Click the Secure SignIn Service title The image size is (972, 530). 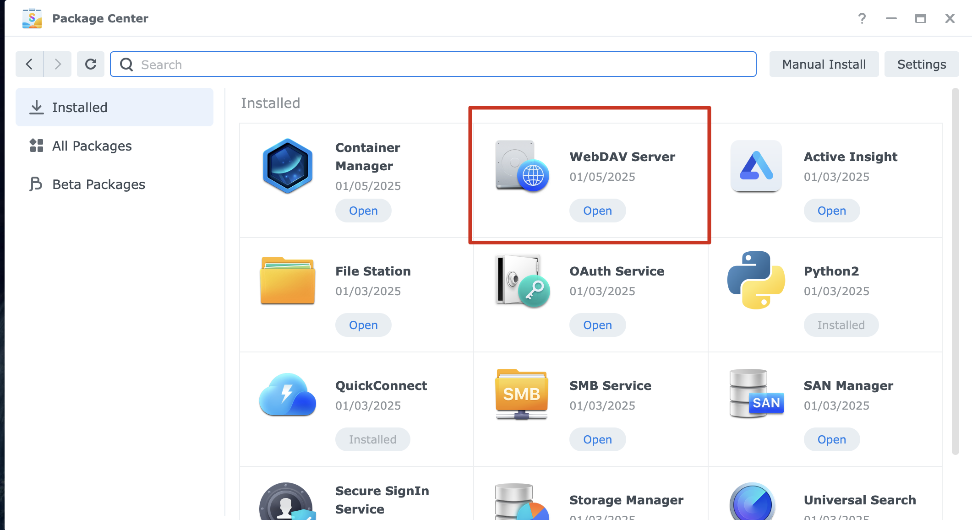[x=382, y=500]
